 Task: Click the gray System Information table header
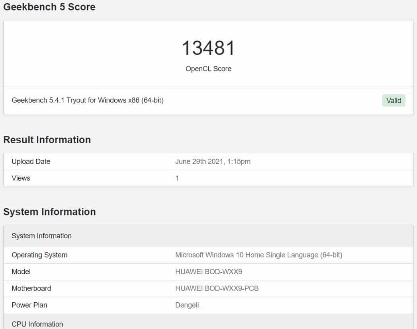click(41, 236)
